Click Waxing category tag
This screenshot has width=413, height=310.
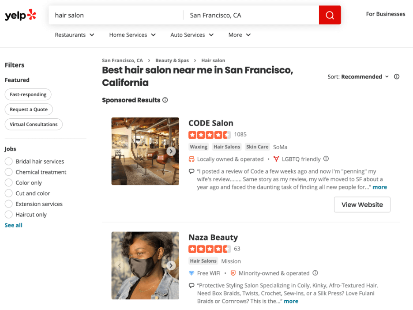(x=199, y=147)
